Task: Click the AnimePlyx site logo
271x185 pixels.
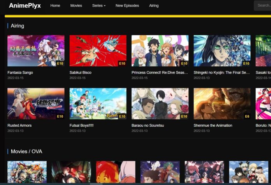Action: (25, 5)
